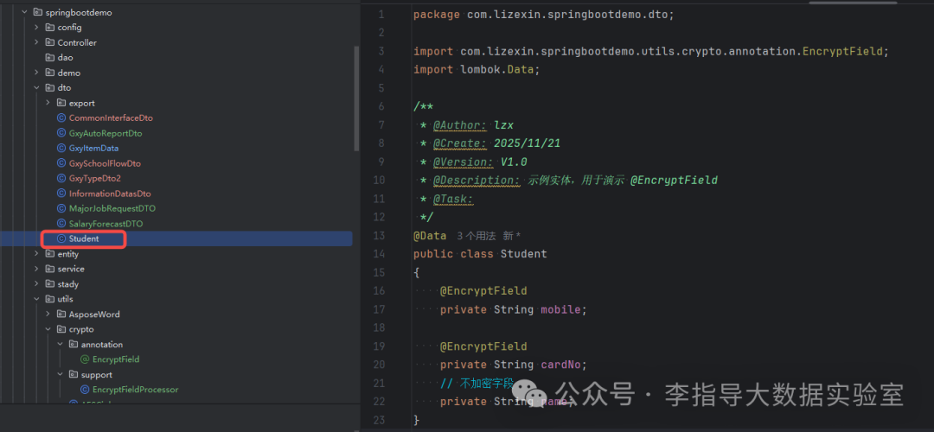Expand the AsposeWord folder
934x432 pixels.
tap(48, 314)
